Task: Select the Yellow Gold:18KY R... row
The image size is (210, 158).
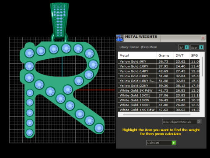Action: tap(159, 81)
